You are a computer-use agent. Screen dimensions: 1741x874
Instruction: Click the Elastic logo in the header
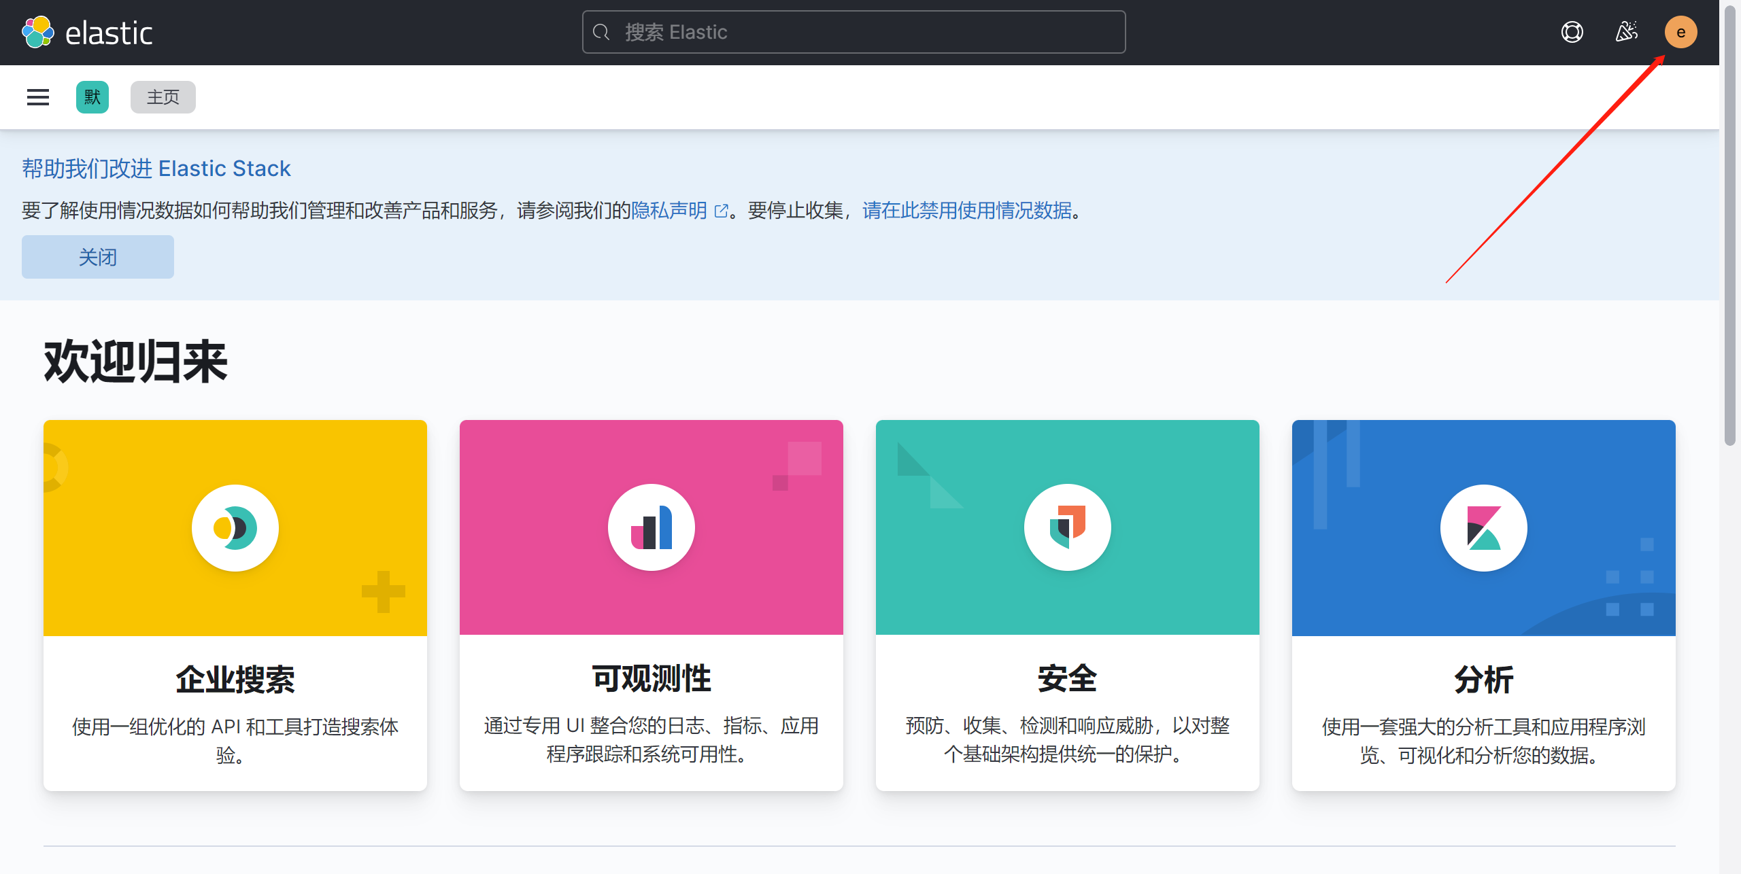[88, 31]
